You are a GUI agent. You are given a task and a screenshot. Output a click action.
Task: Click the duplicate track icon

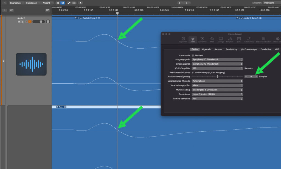point(12,10)
